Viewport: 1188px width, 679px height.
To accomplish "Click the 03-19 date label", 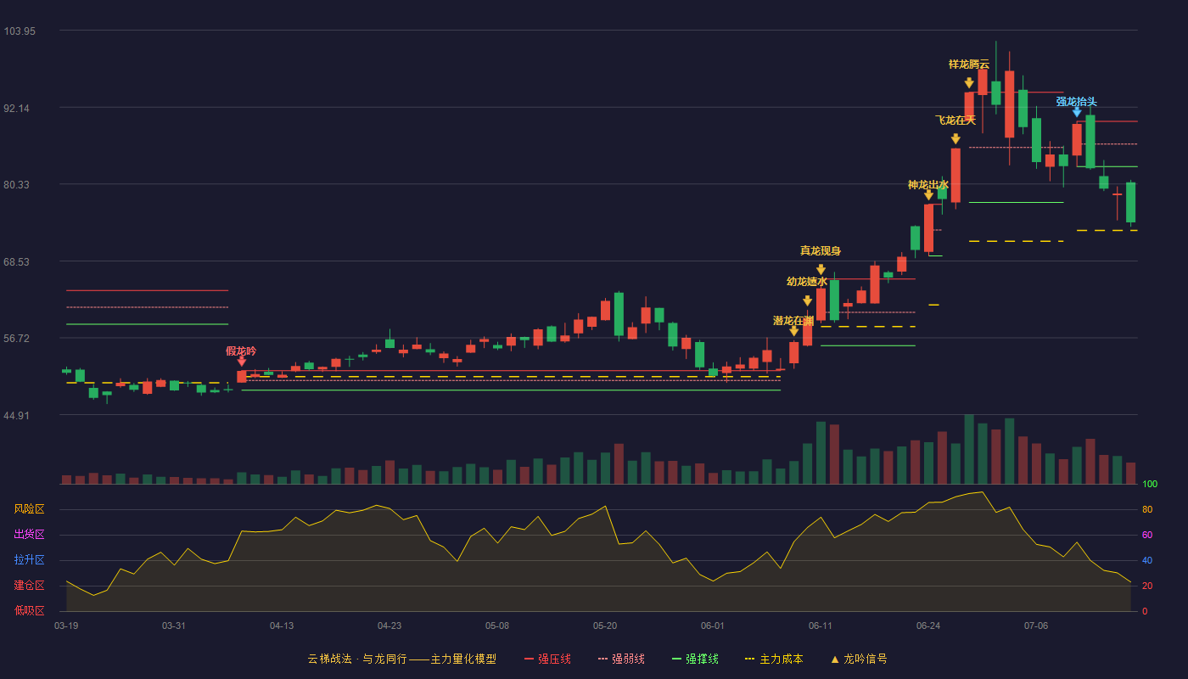I will coord(66,626).
